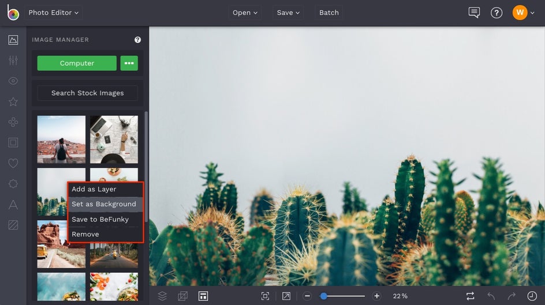
Task: Open the Edit adjustments sliders tool
Action: pos(13,61)
